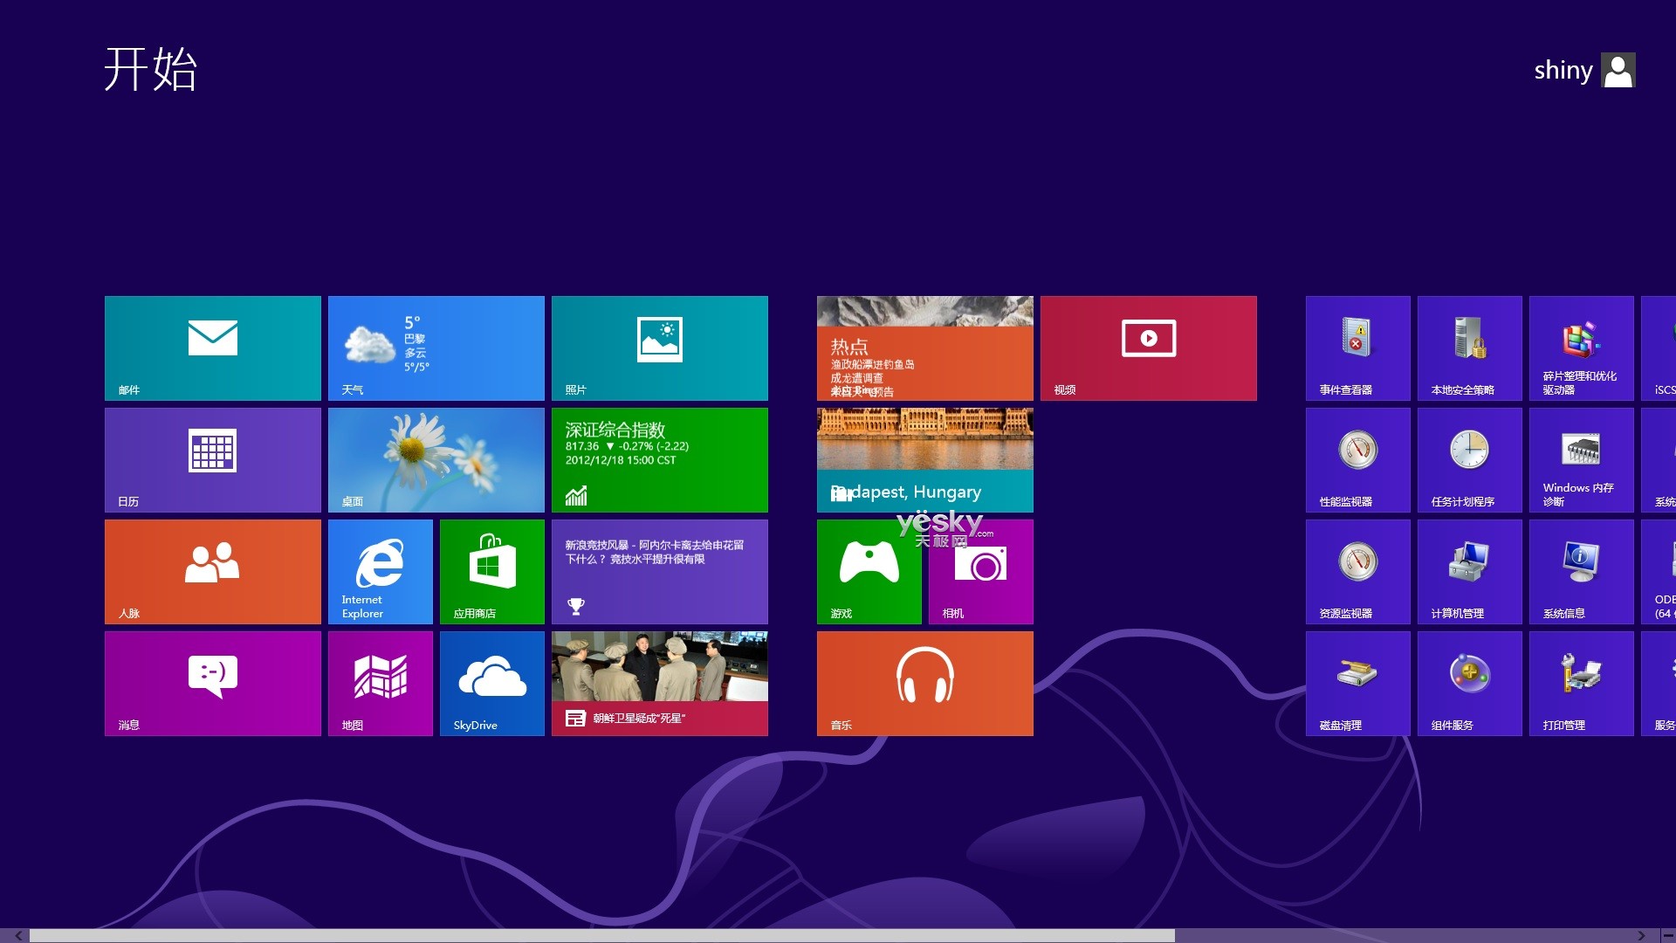Launch the 相机 (Camera) app
The height and width of the screenshot is (943, 1676).
pyautogui.click(x=980, y=572)
